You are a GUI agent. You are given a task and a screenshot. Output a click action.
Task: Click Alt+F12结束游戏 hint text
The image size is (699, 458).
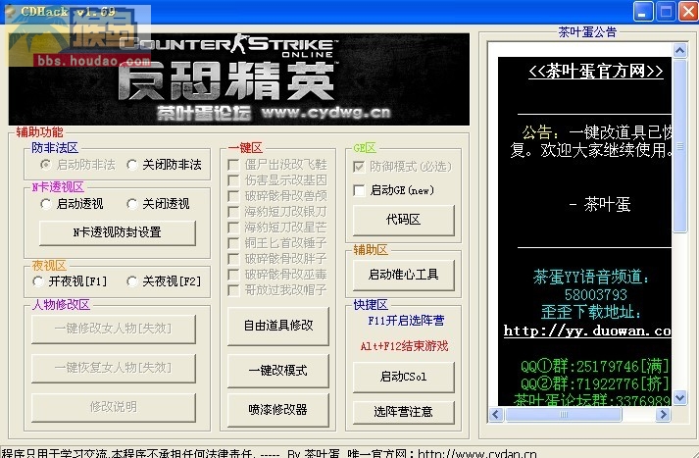(404, 346)
